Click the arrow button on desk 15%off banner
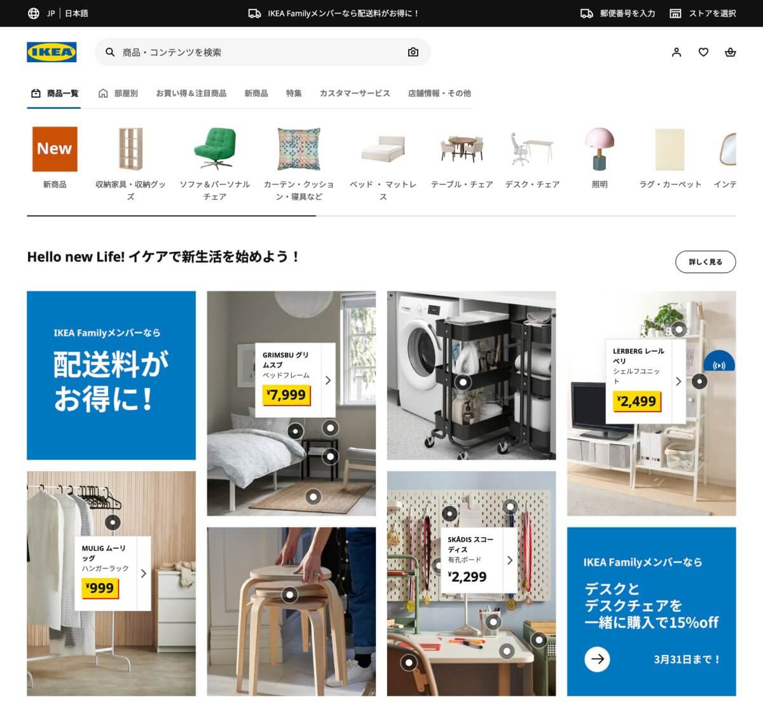763x723 pixels. [597, 659]
